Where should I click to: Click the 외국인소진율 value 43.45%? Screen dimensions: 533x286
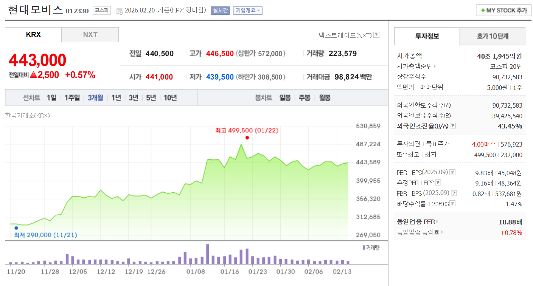click(510, 126)
